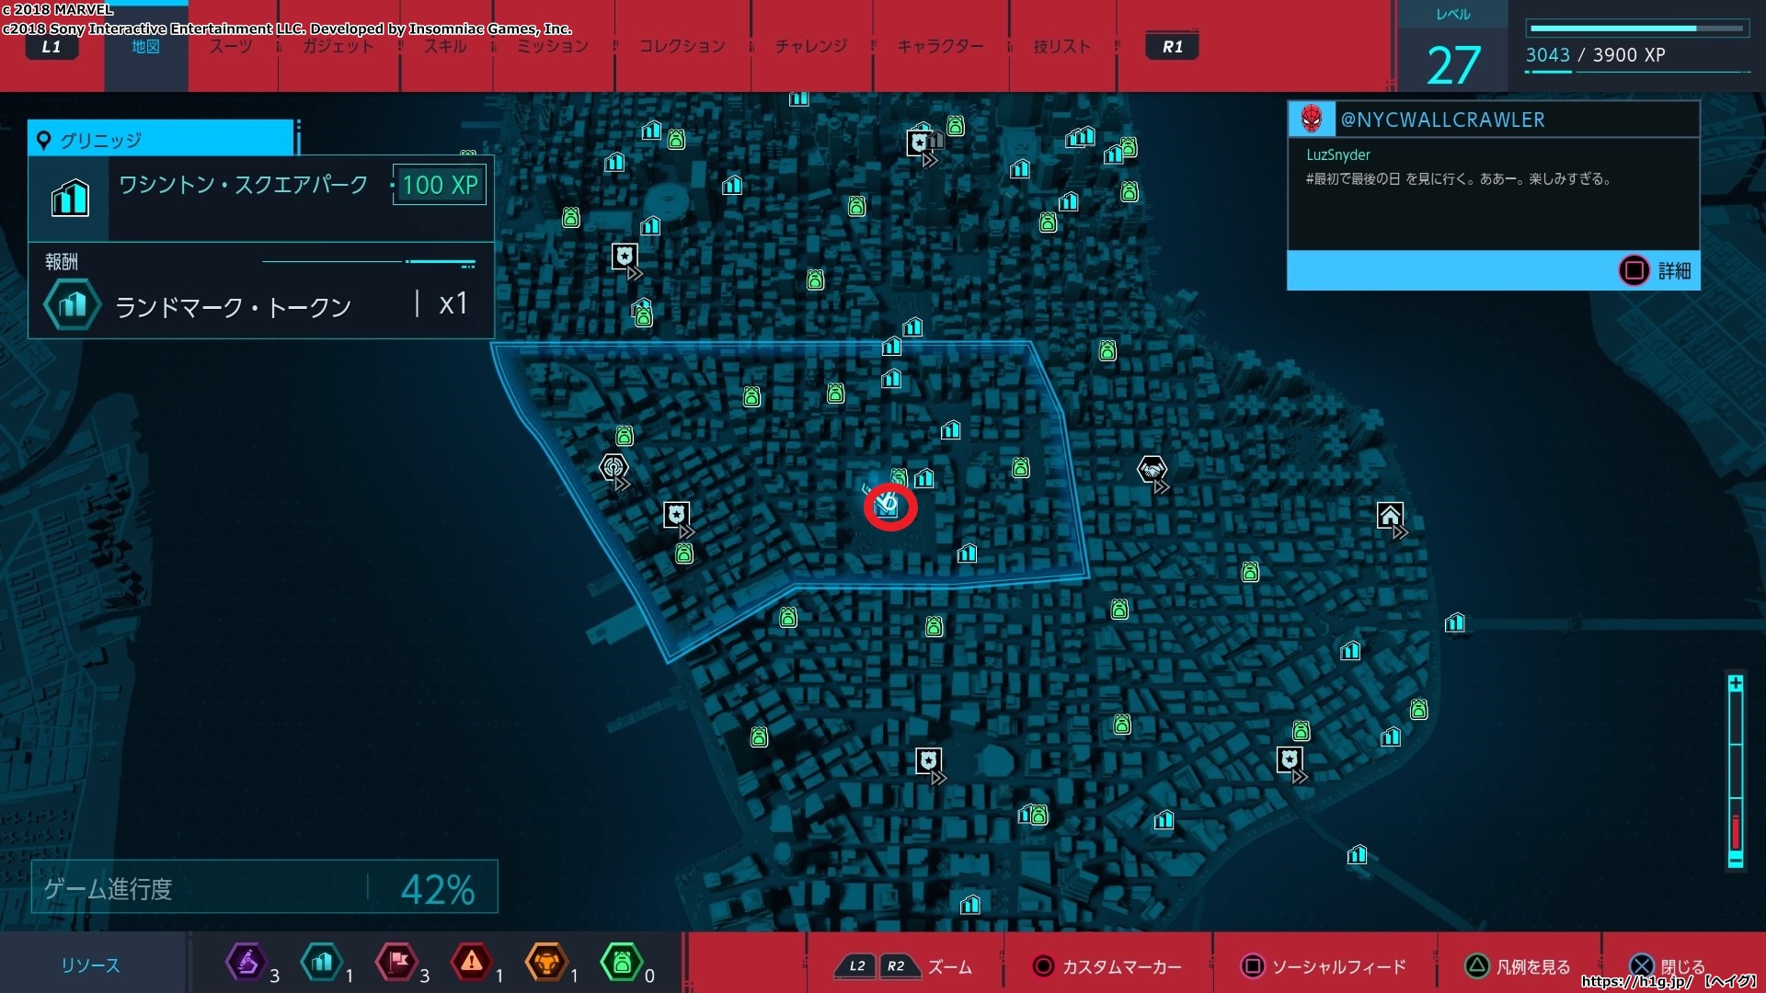Open the 技リスト tab
Image resolution: width=1766 pixels, height=993 pixels.
tap(1061, 46)
